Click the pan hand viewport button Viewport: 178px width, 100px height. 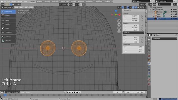coord(119,24)
